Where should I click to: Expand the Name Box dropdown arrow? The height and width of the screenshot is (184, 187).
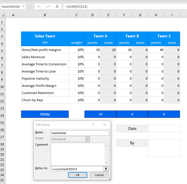[24, 6]
